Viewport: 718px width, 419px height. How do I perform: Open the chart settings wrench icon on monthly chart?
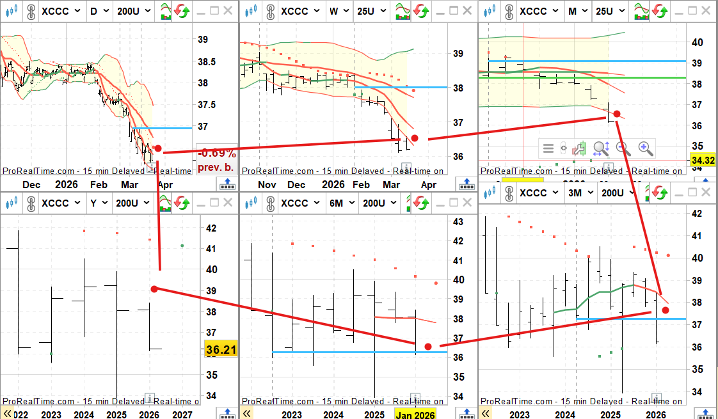coord(578,148)
